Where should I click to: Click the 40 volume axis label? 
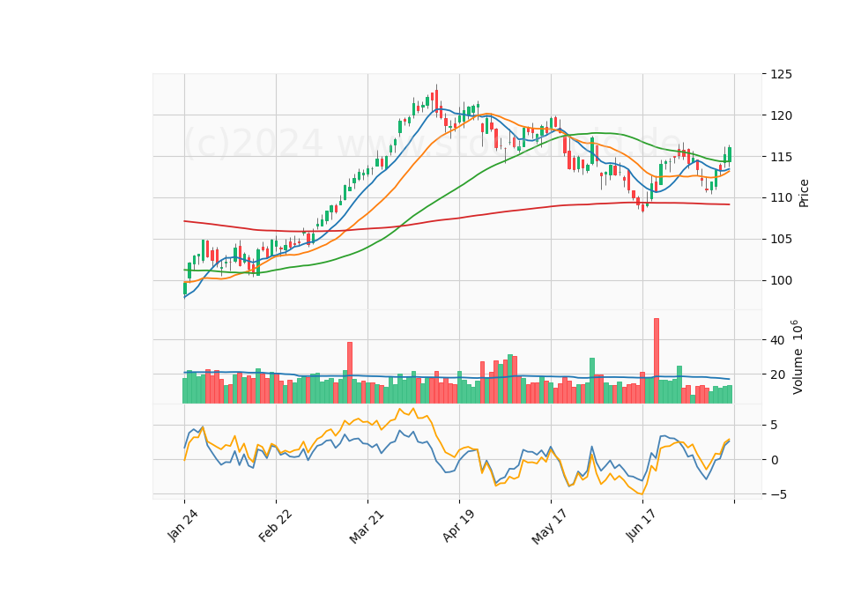pyautogui.click(x=777, y=340)
